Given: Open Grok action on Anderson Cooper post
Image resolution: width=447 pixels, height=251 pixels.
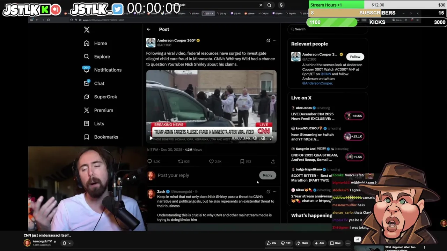Looking at the screenshot, I should (x=268, y=40).
